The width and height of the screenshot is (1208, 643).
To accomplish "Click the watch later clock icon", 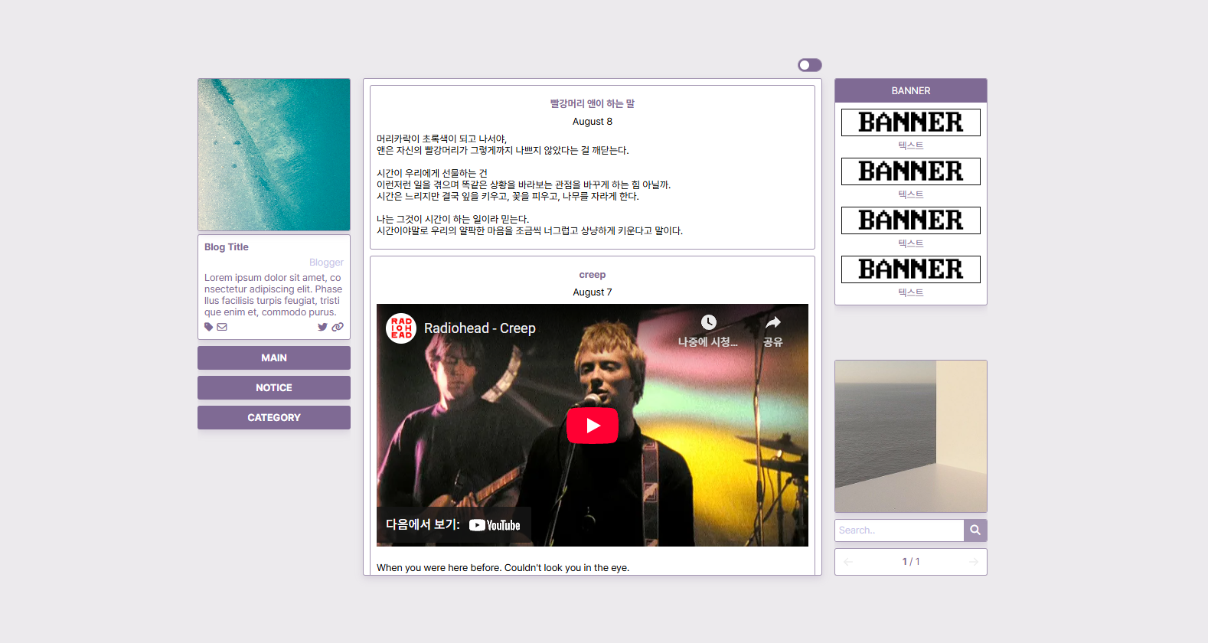I will [x=709, y=322].
